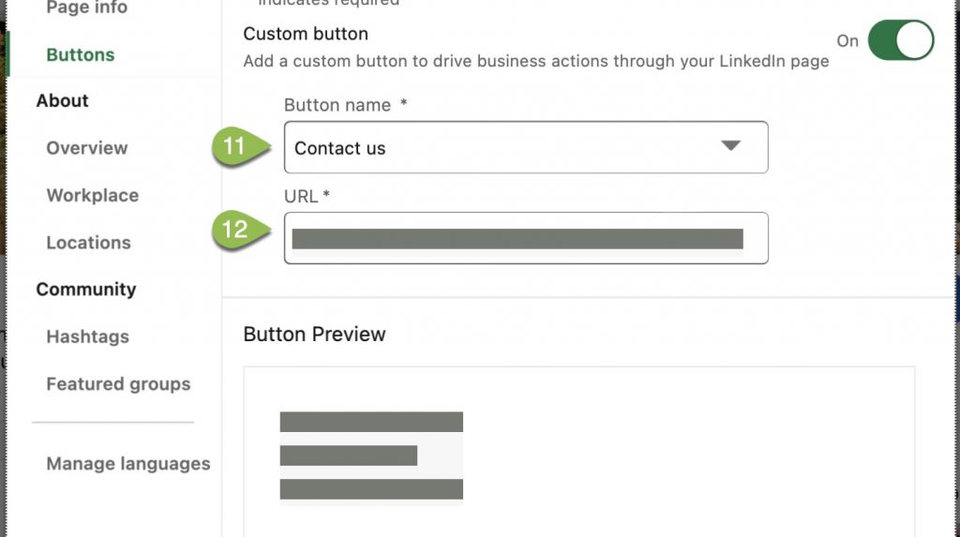Click the top redacted bar in Button Preview
The image size is (960, 537).
pyautogui.click(x=371, y=422)
